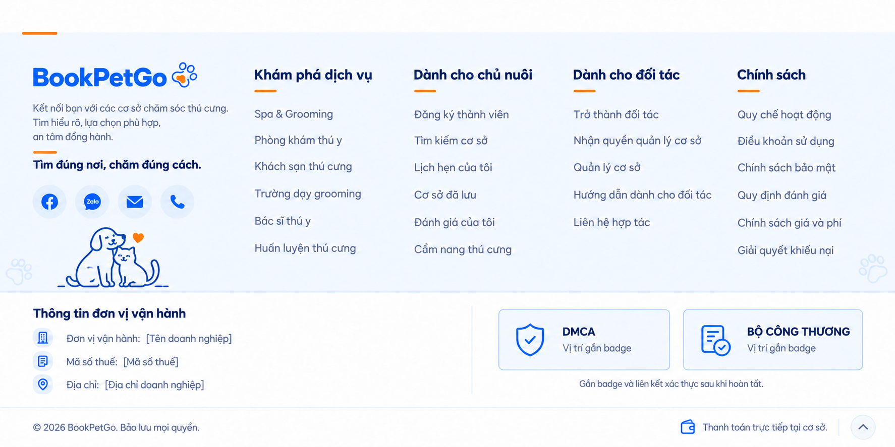Screen dimensions: 895x447
Task: Click the dog and cat illustration
Action: click(x=113, y=258)
